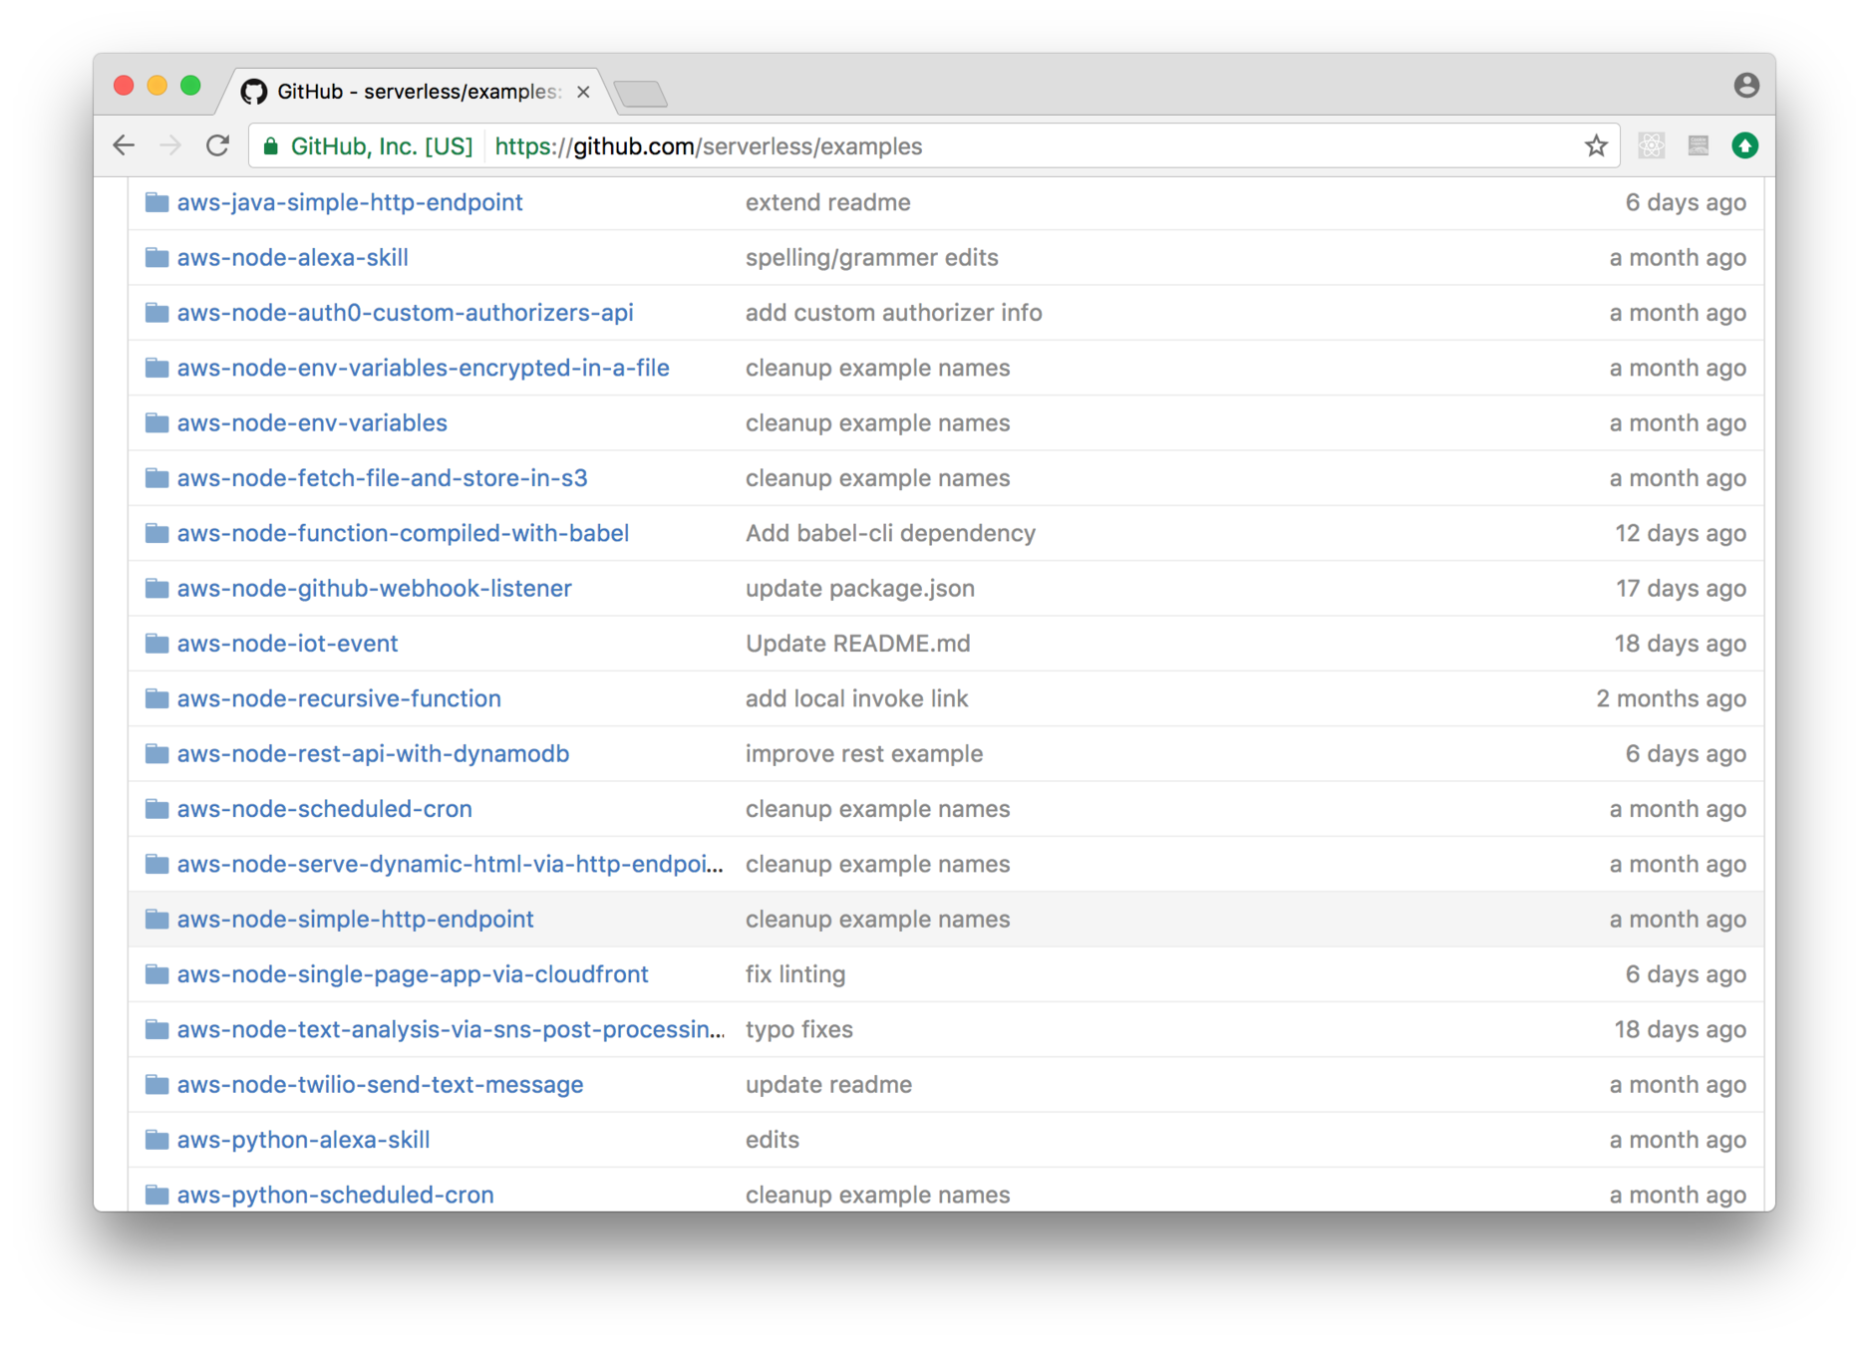Screen dimensions: 1869x1345
Task: Click 'add custom authorizer info' commit message
Action: coord(894,313)
